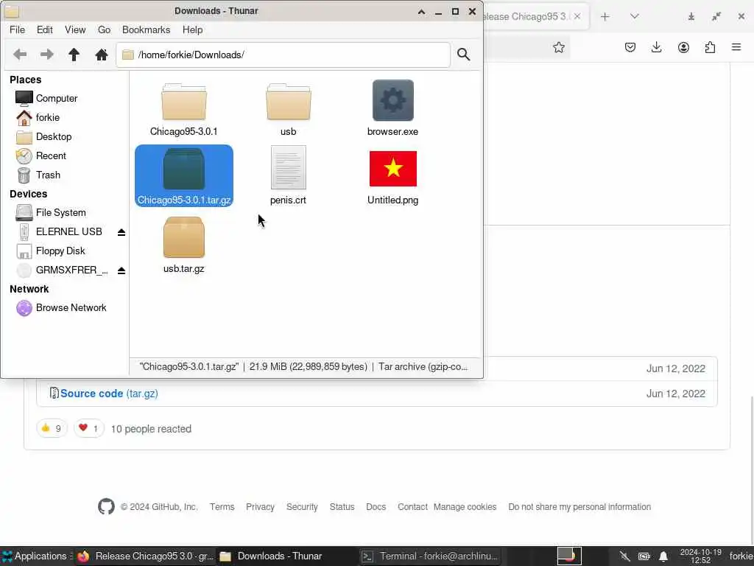Bookmark this page with the star icon
Screen dimensions: 754x566
(558, 47)
